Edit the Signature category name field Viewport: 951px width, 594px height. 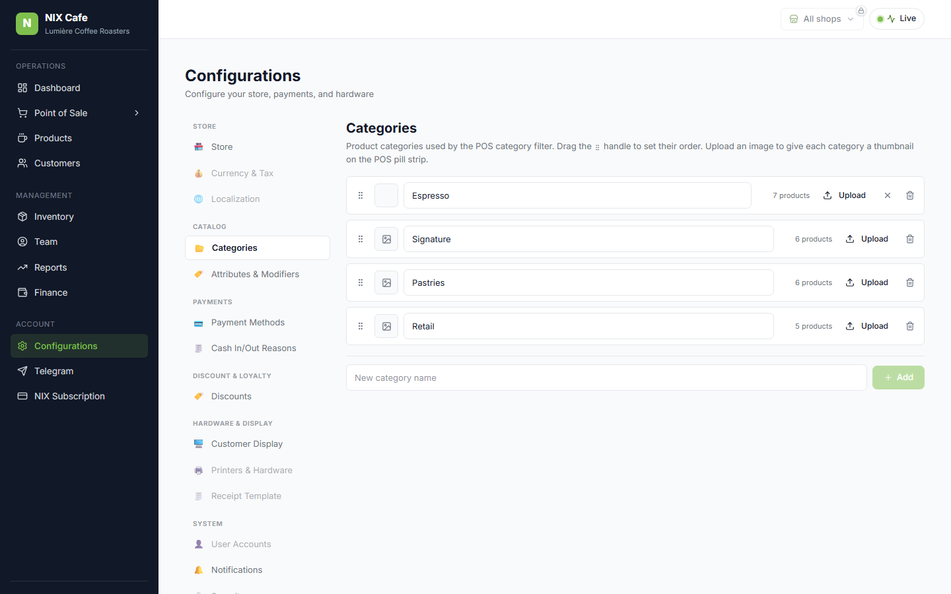pos(588,239)
